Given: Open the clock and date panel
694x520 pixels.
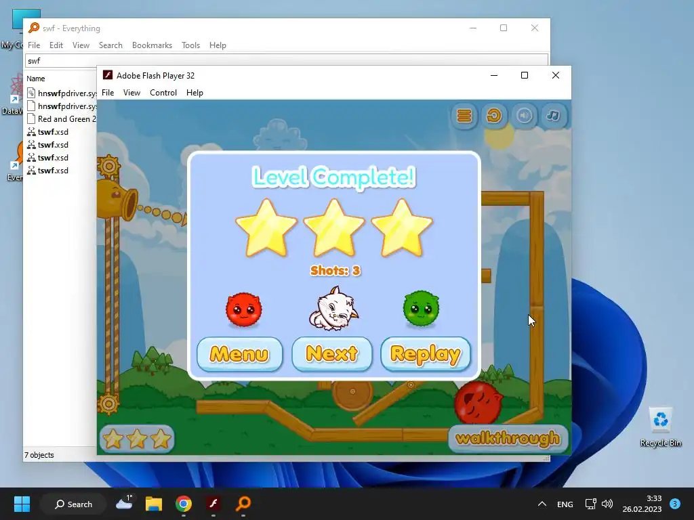Looking at the screenshot, I should click(642, 504).
